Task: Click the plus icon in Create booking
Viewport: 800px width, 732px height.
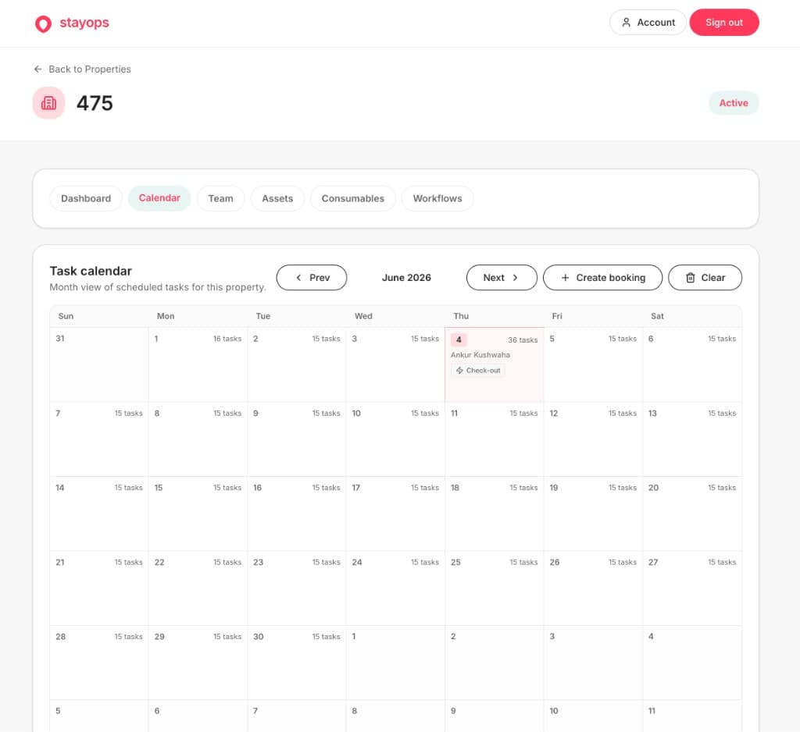Action: coord(565,277)
